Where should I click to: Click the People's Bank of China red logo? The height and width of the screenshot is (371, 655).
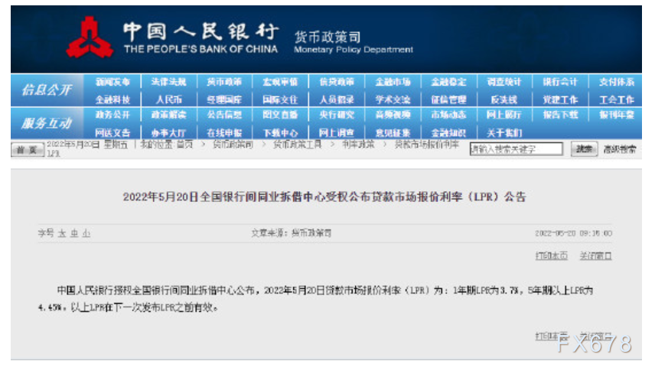[x=90, y=37]
